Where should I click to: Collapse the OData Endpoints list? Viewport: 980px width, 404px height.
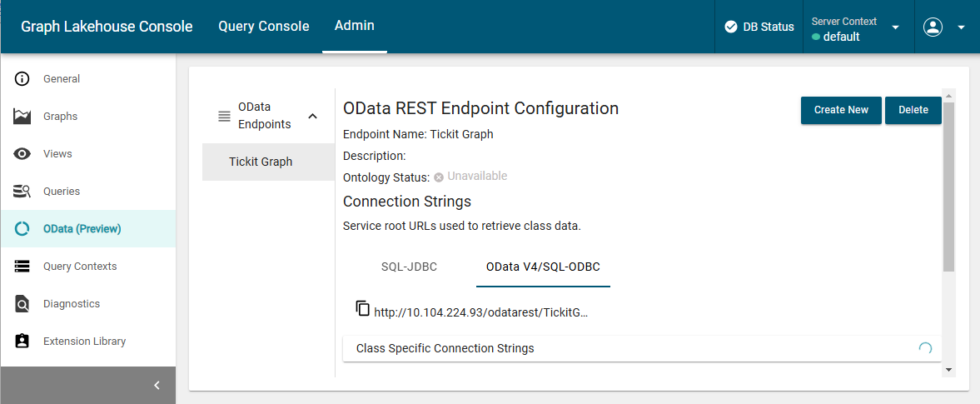pyautogui.click(x=313, y=117)
